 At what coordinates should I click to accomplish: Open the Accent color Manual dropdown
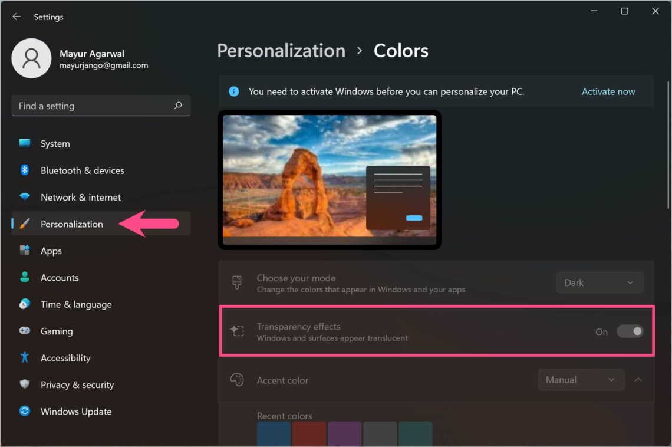pyautogui.click(x=581, y=380)
